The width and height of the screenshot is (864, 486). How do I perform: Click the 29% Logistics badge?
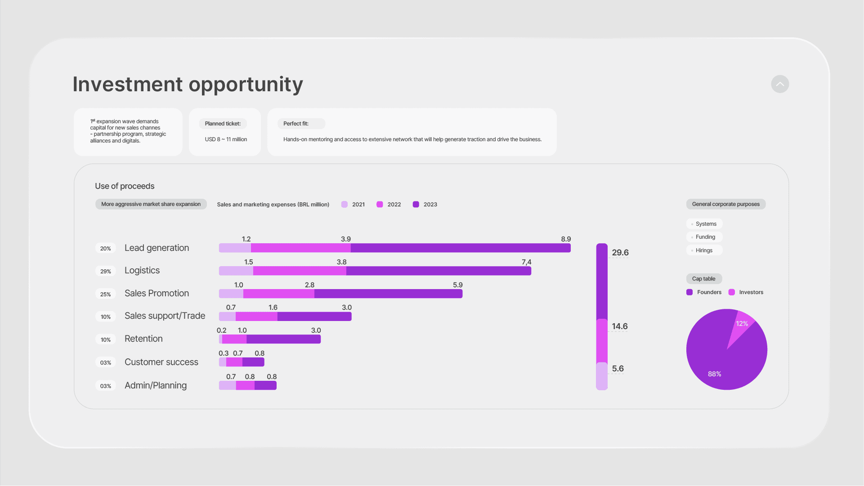point(106,271)
